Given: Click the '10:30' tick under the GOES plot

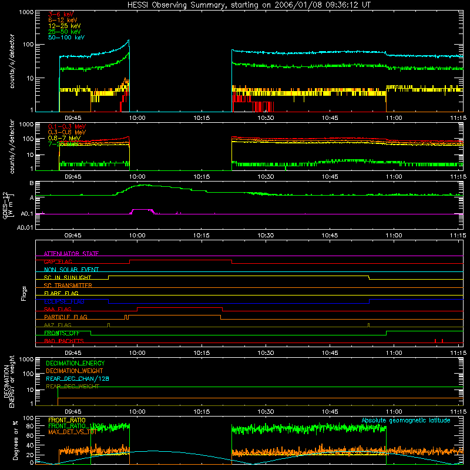Looking at the screenshot, I should click(x=266, y=236).
